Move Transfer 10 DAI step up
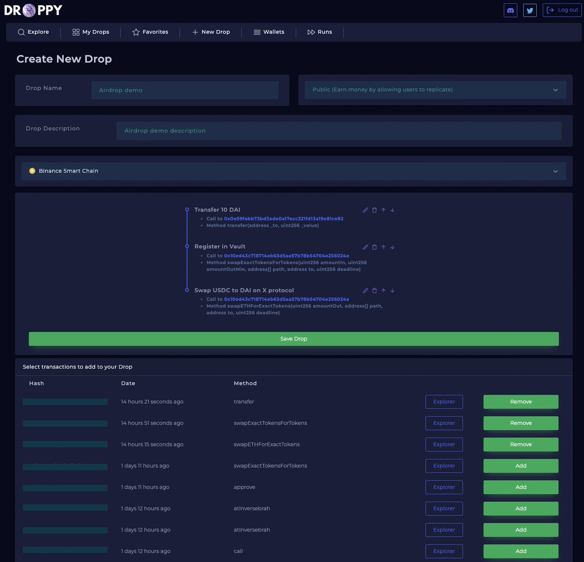The image size is (584, 562). pyautogui.click(x=383, y=210)
